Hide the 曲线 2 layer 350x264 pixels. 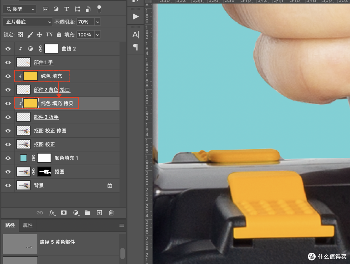coord(8,49)
